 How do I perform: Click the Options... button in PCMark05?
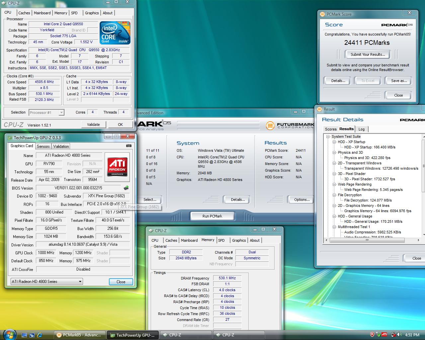302,200
